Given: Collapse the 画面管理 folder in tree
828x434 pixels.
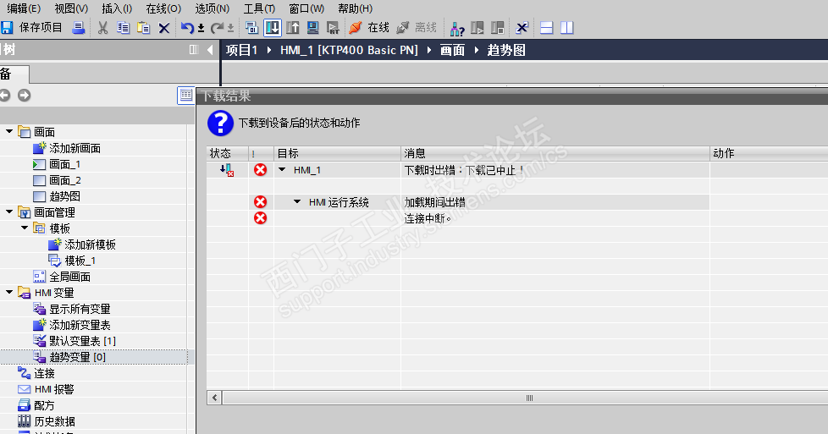Looking at the screenshot, I should pyautogui.click(x=9, y=212).
